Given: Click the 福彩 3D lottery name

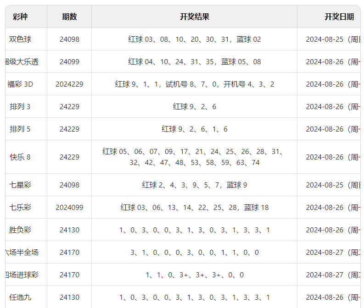Looking at the screenshot, I should 20,84.
